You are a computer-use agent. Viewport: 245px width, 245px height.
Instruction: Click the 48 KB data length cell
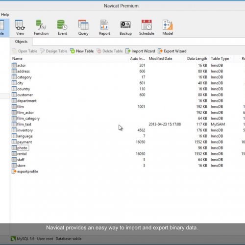(202, 83)
